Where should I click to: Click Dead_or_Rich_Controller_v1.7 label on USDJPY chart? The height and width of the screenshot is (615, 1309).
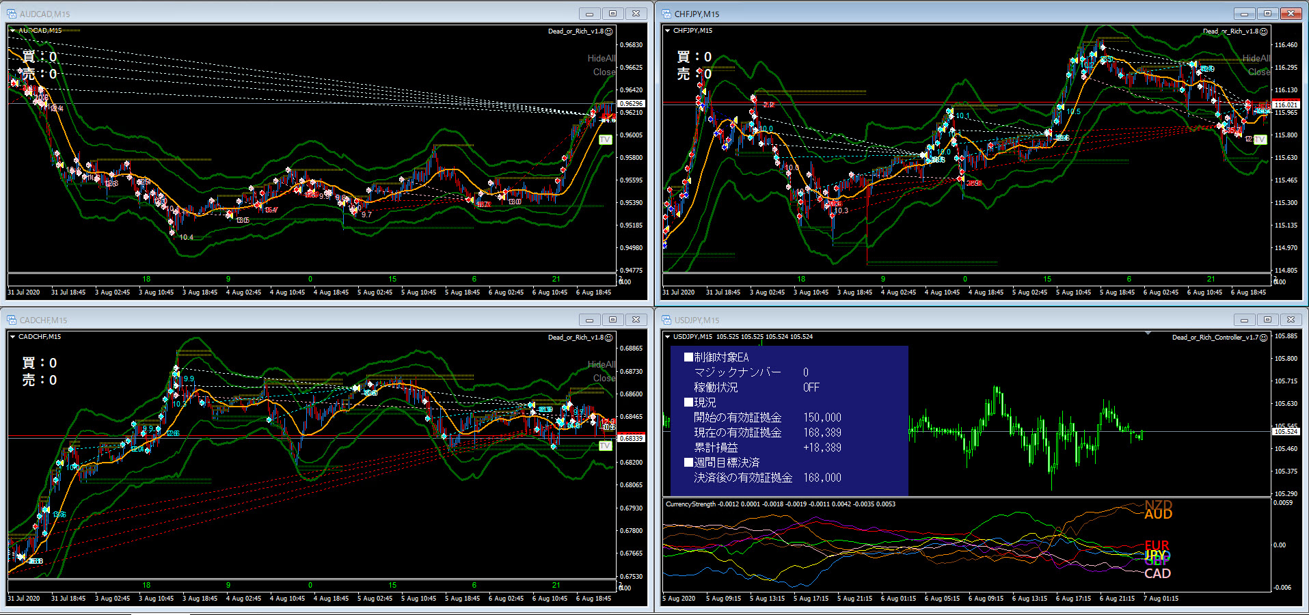point(1215,338)
